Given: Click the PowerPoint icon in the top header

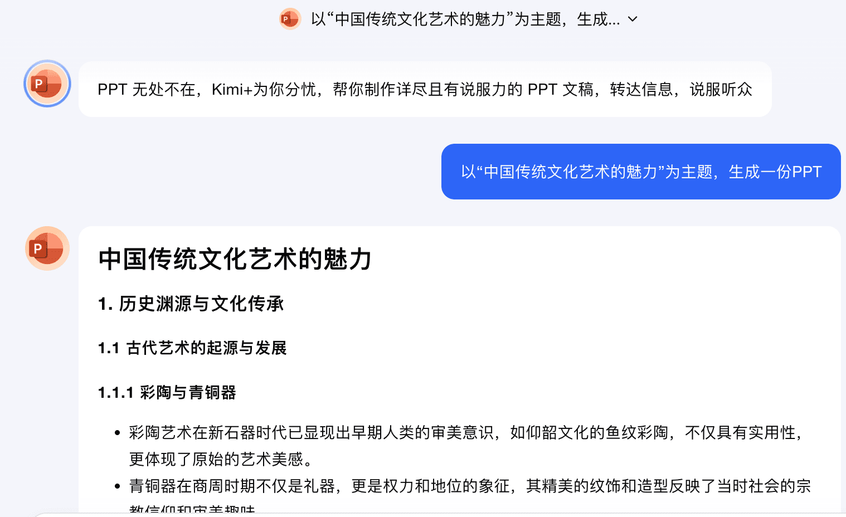Looking at the screenshot, I should tap(290, 19).
